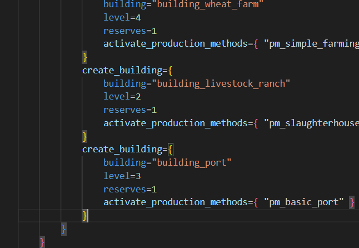Image resolution: width=359 pixels, height=248 pixels.
Task: Place cursor on level=3 line
Action: [122, 176]
